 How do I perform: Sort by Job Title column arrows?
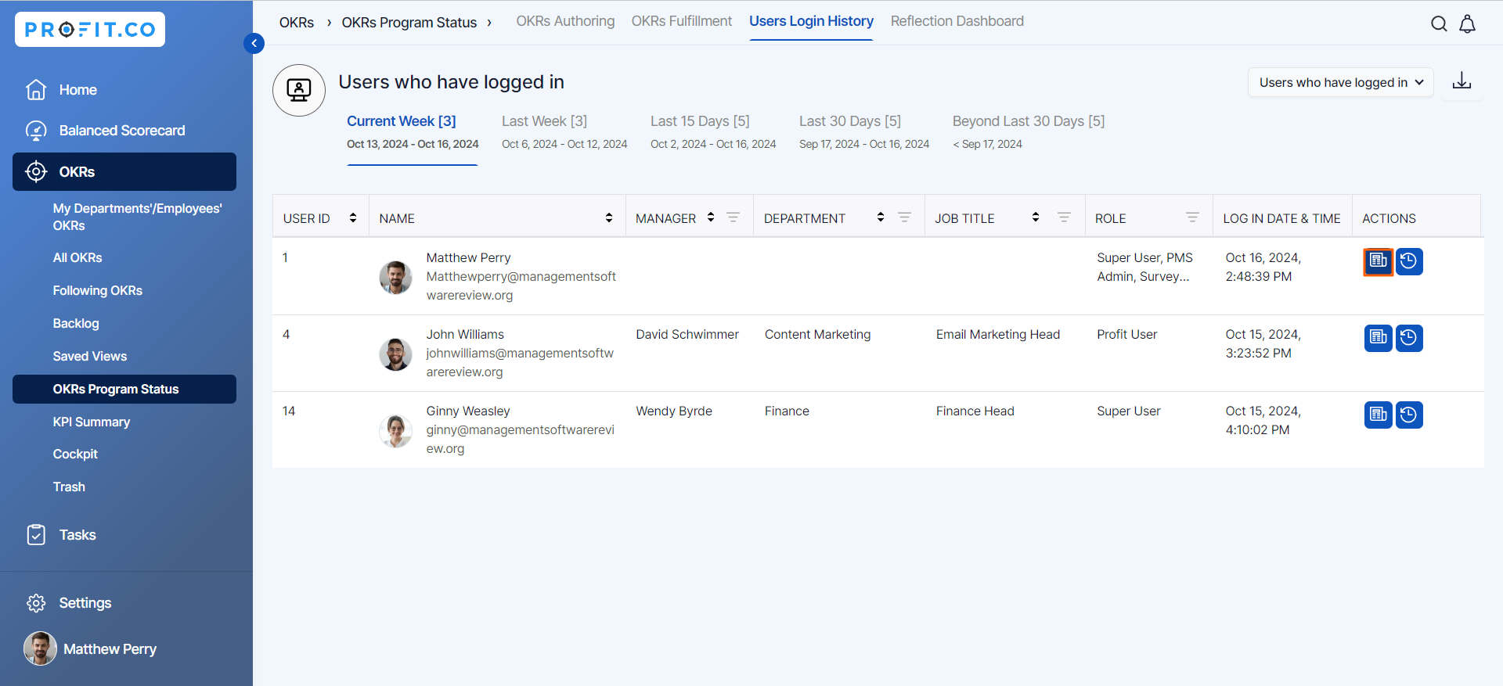click(1036, 217)
